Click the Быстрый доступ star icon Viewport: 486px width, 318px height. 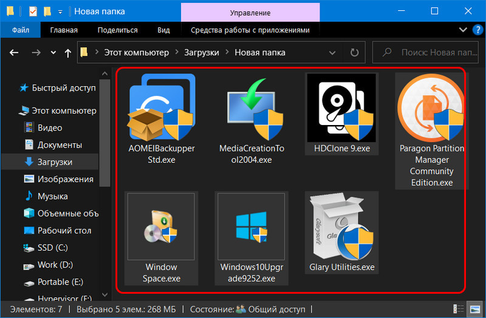(24, 88)
